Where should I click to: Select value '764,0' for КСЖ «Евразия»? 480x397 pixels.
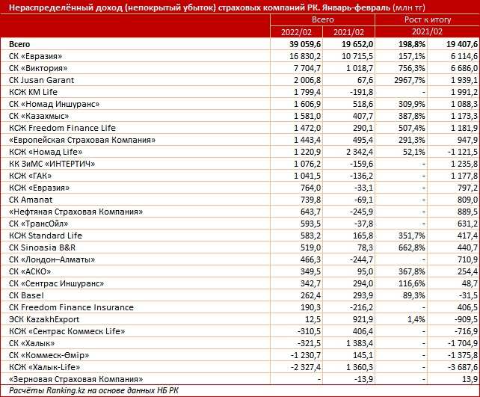pos(311,188)
